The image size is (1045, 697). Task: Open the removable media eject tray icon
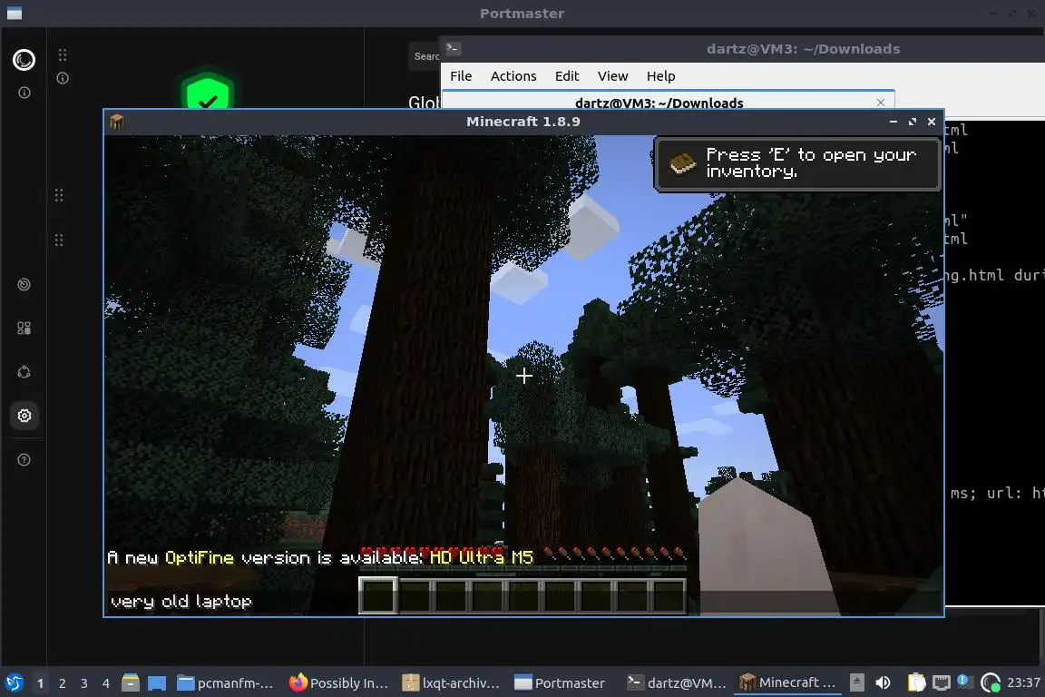pyautogui.click(x=857, y=682)
